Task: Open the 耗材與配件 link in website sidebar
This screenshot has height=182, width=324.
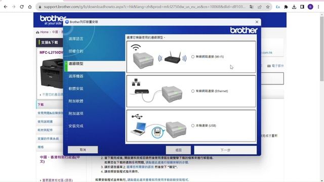Action: click(x=45, y=130)
